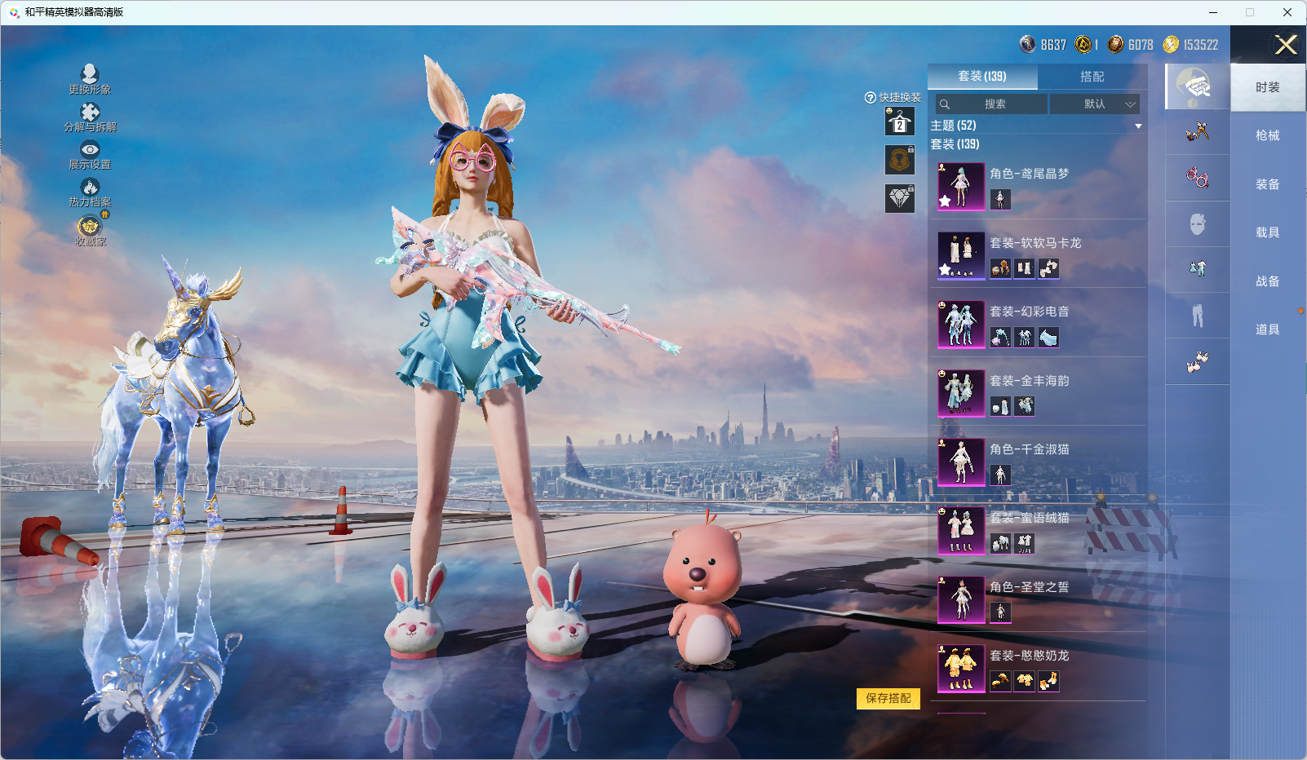
Task: Click the 快捷换装 help question mark
Action: (870, 98)
